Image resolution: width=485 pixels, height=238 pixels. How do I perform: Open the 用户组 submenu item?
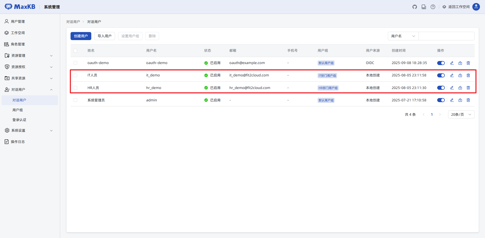[x=18, y=110]
